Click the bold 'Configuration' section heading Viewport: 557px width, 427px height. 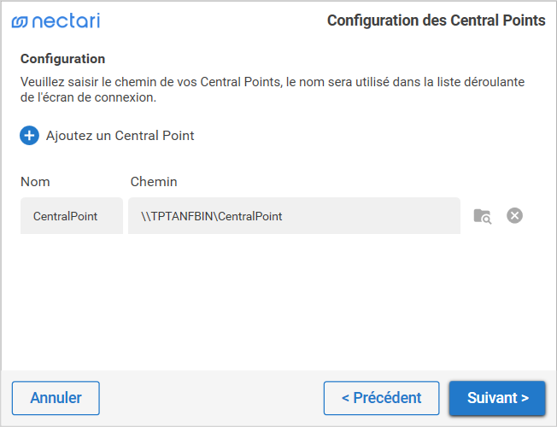[62, 59]
